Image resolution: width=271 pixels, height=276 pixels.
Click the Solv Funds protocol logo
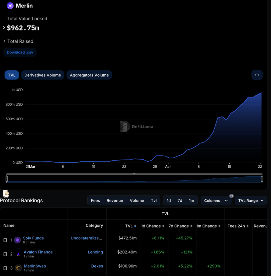click(17, 240)
